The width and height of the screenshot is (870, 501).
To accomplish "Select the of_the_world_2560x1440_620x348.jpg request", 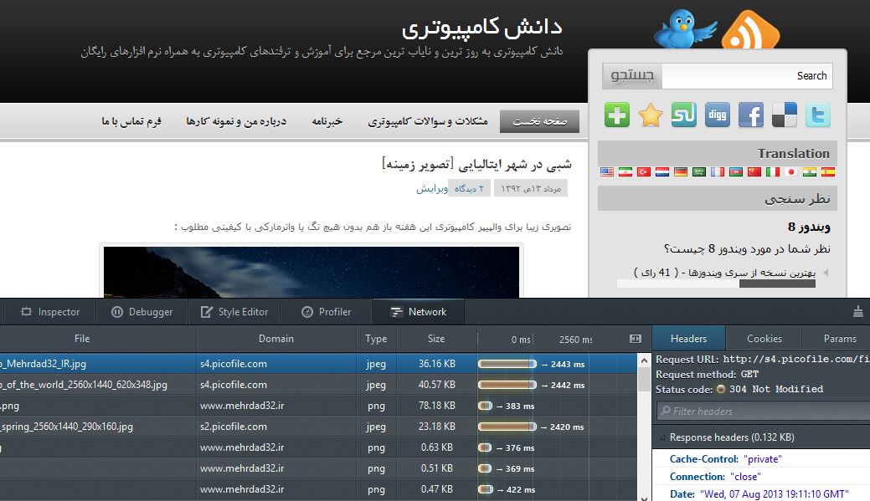I will tap(318, 385).
